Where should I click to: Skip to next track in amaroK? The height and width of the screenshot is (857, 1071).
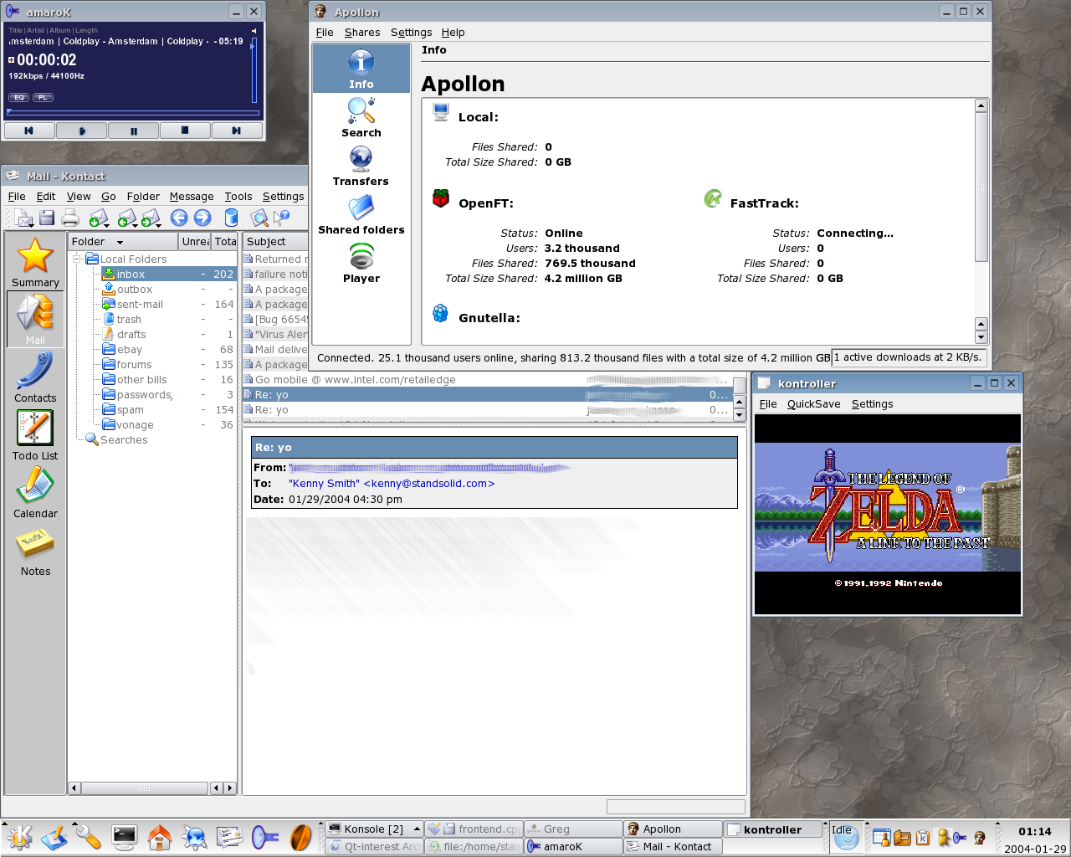point(236,131)
